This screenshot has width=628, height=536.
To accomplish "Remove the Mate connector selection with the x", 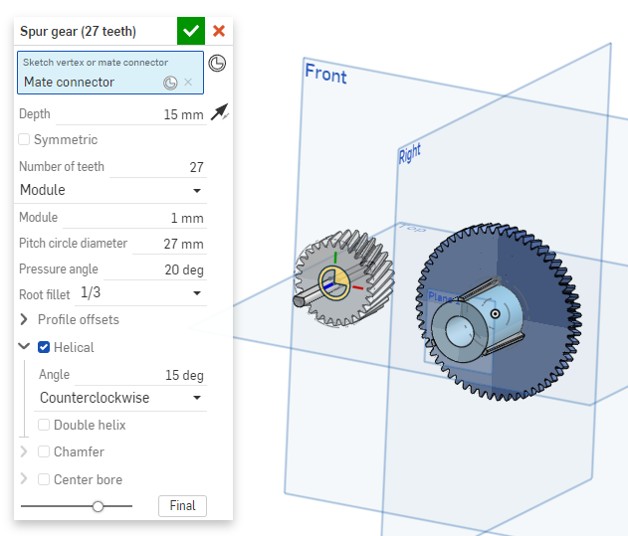I will coord(188,83).
